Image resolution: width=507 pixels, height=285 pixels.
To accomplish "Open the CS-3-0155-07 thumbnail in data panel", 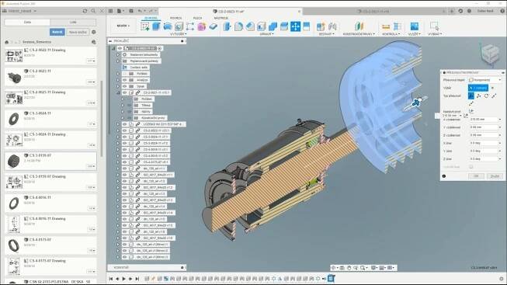I will tap(13, 161).
